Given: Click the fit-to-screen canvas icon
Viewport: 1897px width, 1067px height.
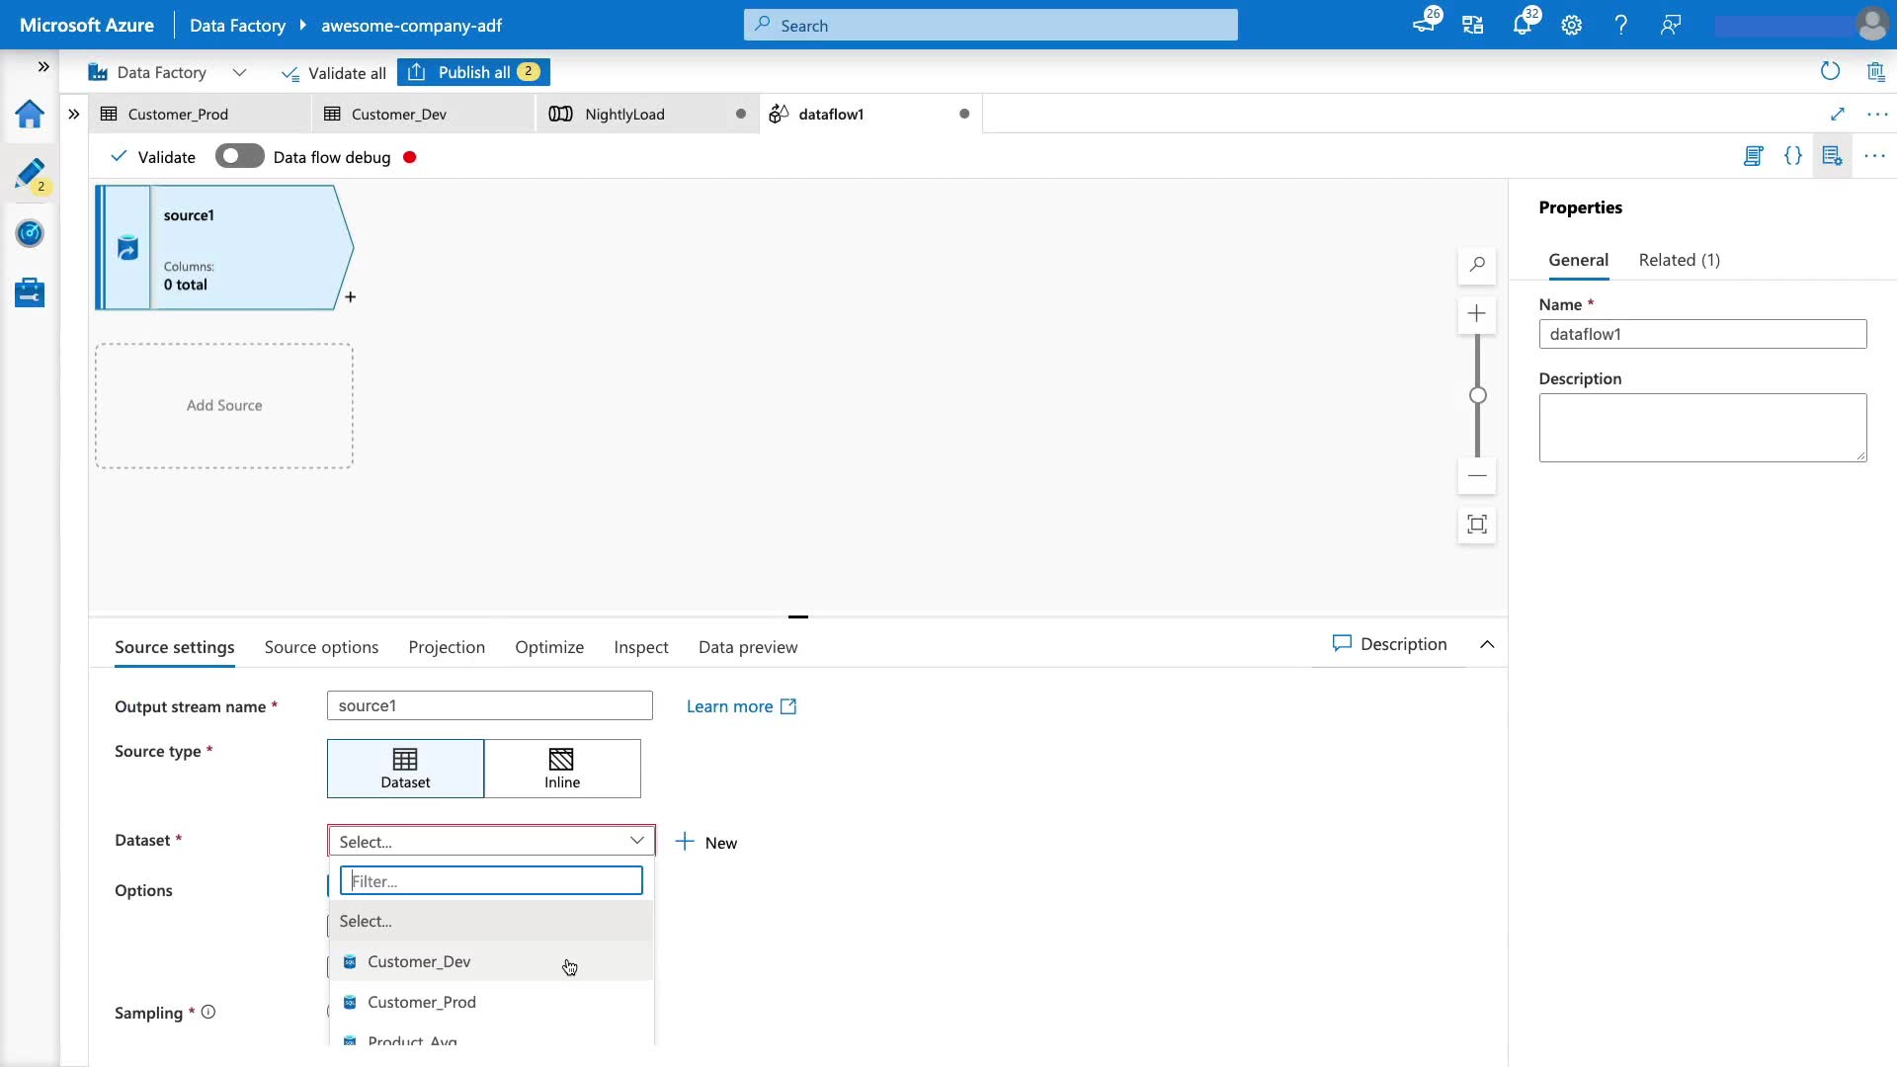Looking at the screenshot, I should click(1477, 525).
